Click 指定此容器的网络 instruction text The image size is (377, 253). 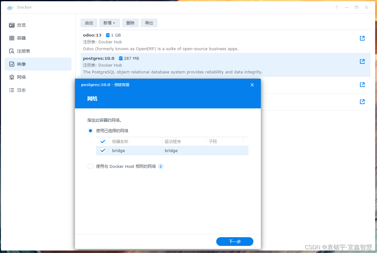[104, 120]
